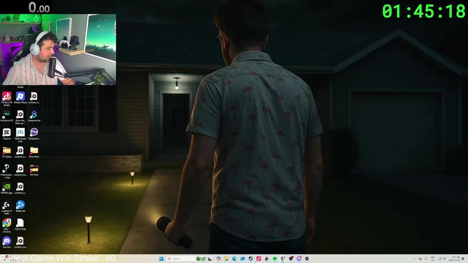Open Steam from the taskbar
This screenshot has width=468, height=263.
(251, 259)
